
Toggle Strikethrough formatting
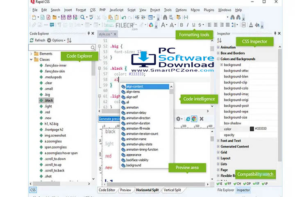pyautogui.click(x=200, y=25)
